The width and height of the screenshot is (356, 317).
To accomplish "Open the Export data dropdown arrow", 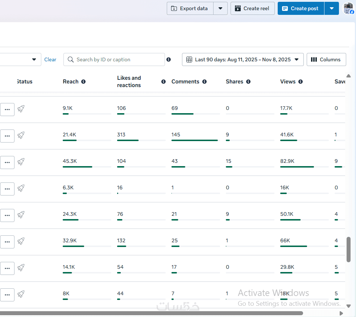I will 220,8.
